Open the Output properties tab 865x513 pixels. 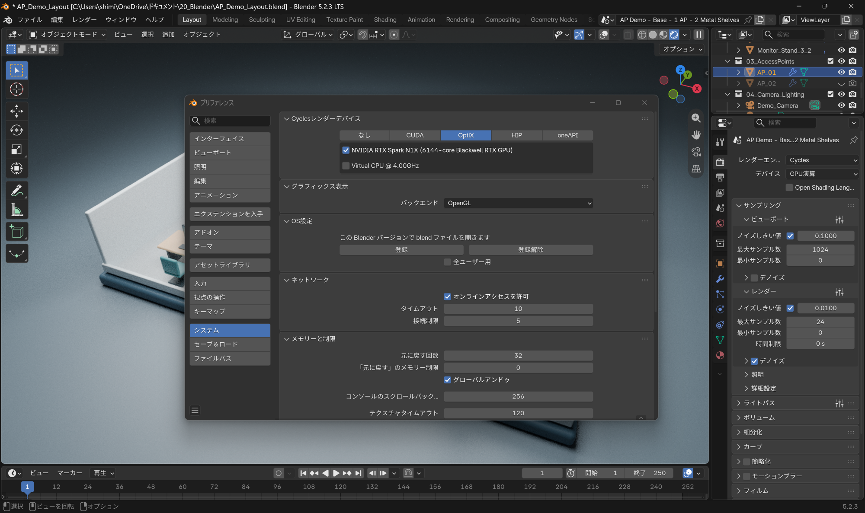coord(720,178)
